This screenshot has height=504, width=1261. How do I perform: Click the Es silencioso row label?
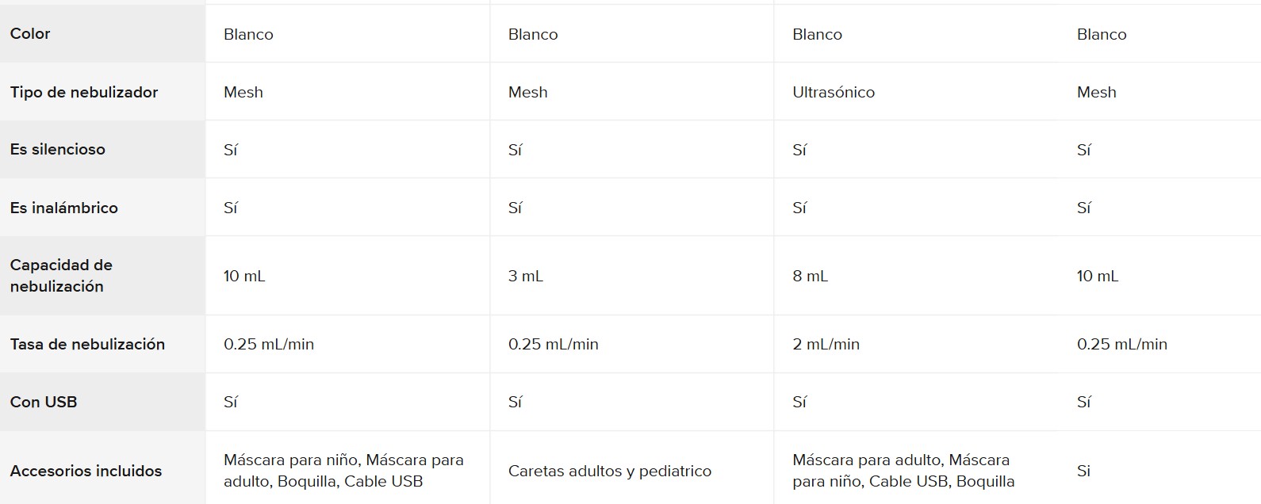pyautogui.click(x=58, y=149)
